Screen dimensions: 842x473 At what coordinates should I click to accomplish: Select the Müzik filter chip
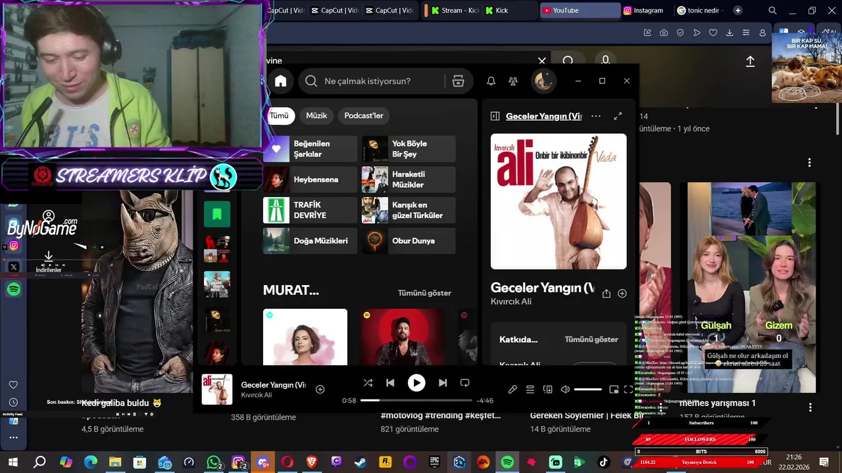(316, 116)
